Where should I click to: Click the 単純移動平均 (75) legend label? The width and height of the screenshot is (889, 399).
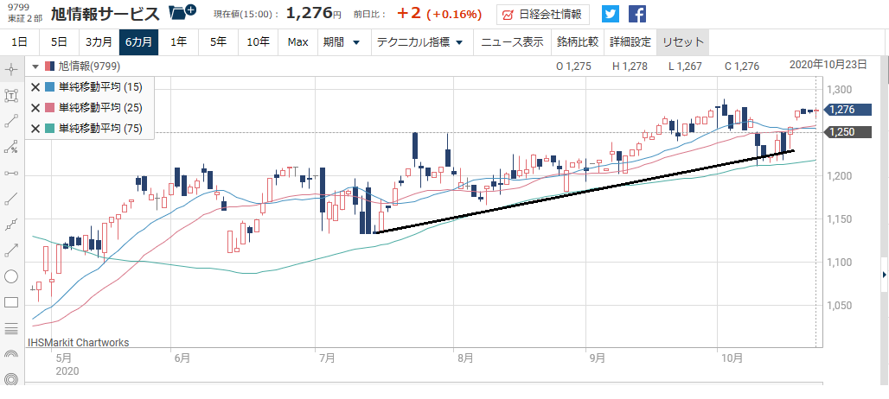99,129
